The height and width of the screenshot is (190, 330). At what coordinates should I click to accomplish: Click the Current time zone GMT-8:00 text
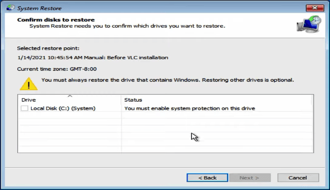tap(56, 69)
